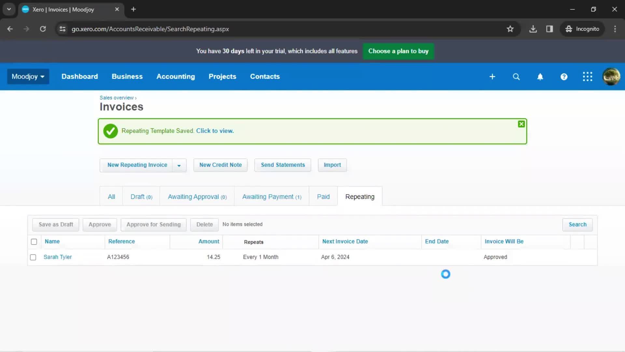This screenshot has height=352, width=625.
Task: Click the Apr 6, 2024 date cell
Action: (335, 257)
